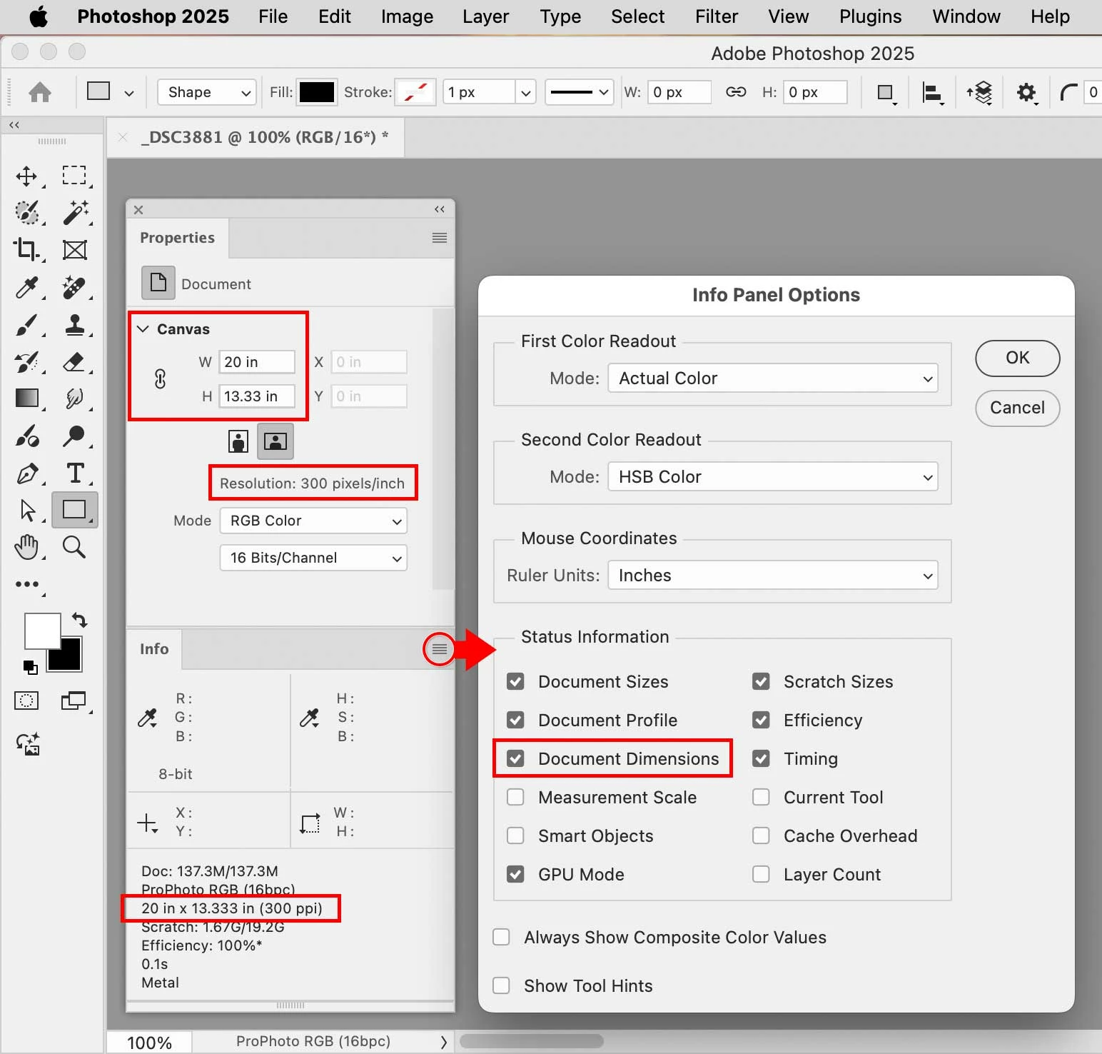Select the Hand tool
Image resolution: width=1102 pixels, height=1054 pixels.
pos(26,547)
